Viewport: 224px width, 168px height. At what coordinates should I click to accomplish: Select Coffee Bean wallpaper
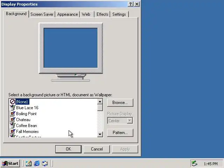point(27,126)
